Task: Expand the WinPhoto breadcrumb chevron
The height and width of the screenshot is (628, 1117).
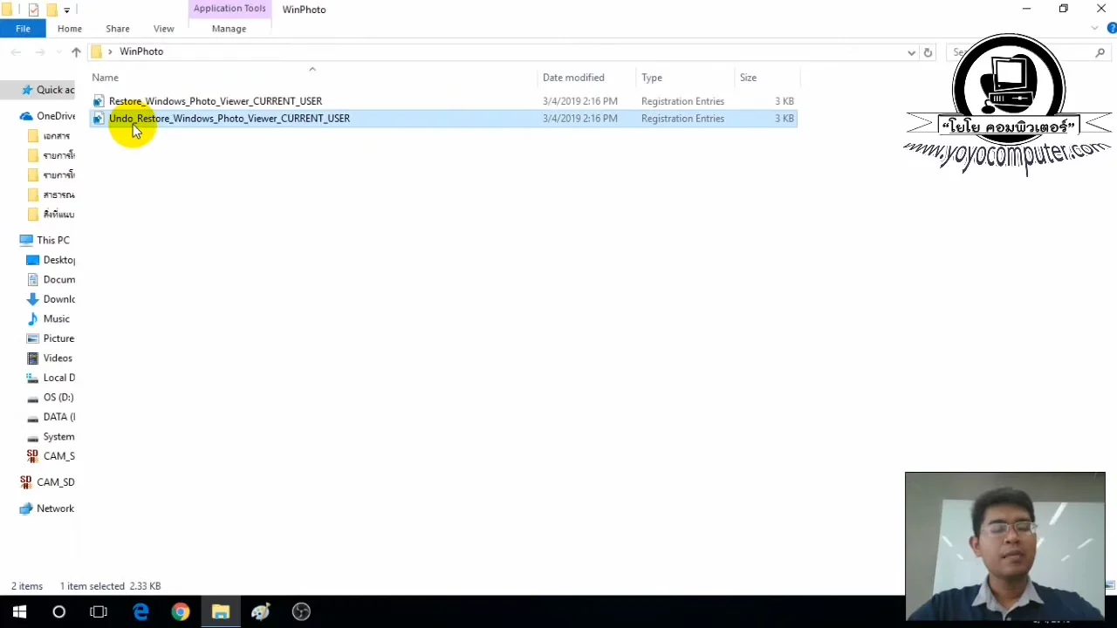Action: pos(110,51)
